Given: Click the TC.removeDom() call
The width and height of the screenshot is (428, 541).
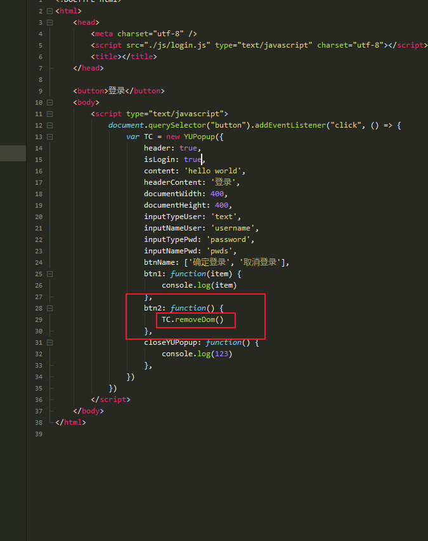Looking at the screenshot, I should 193,319.
